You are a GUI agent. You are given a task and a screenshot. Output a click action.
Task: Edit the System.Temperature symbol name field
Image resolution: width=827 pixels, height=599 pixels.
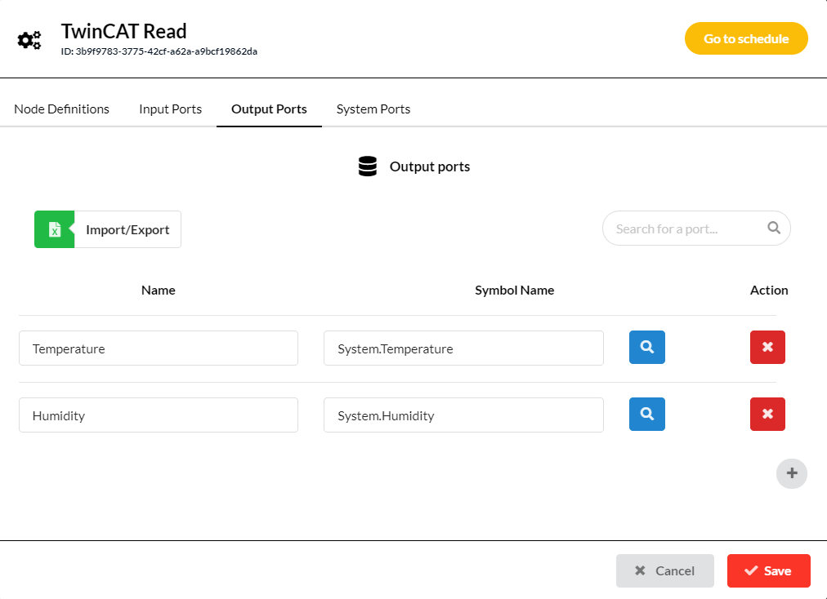coord(463,348)
